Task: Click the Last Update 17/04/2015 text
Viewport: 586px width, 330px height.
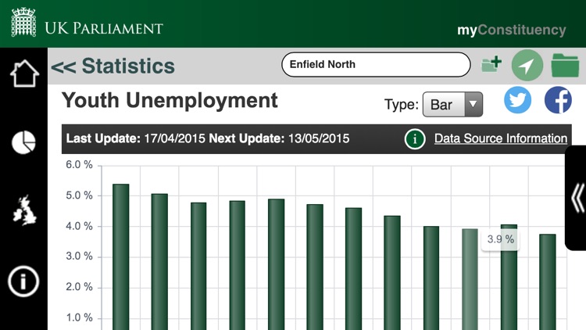Action: [x=136, y=139]
